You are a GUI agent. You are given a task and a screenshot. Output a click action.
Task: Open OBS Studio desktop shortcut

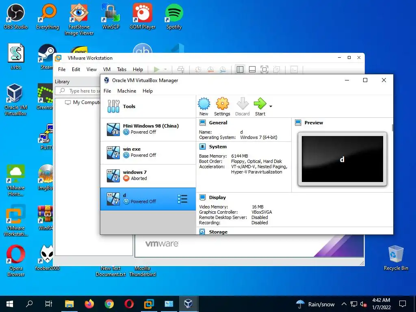tap(16, 17)
